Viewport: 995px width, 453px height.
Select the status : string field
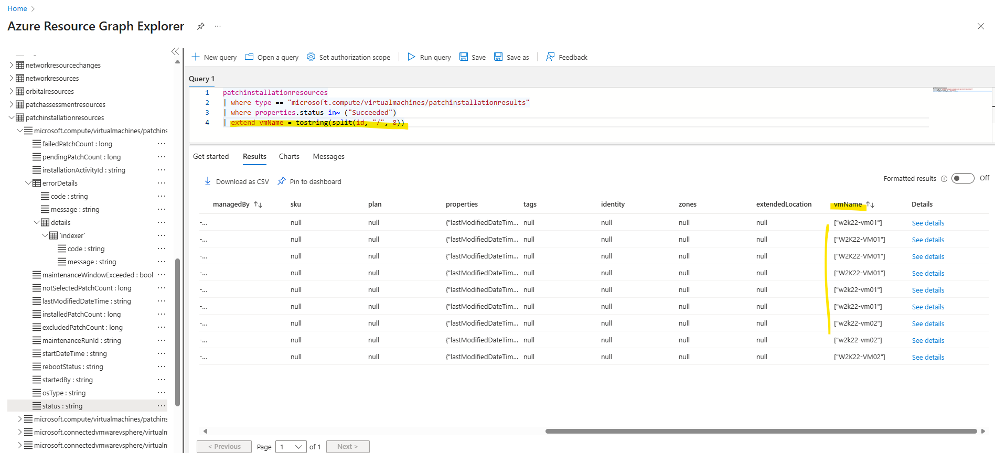click(62, 406)
